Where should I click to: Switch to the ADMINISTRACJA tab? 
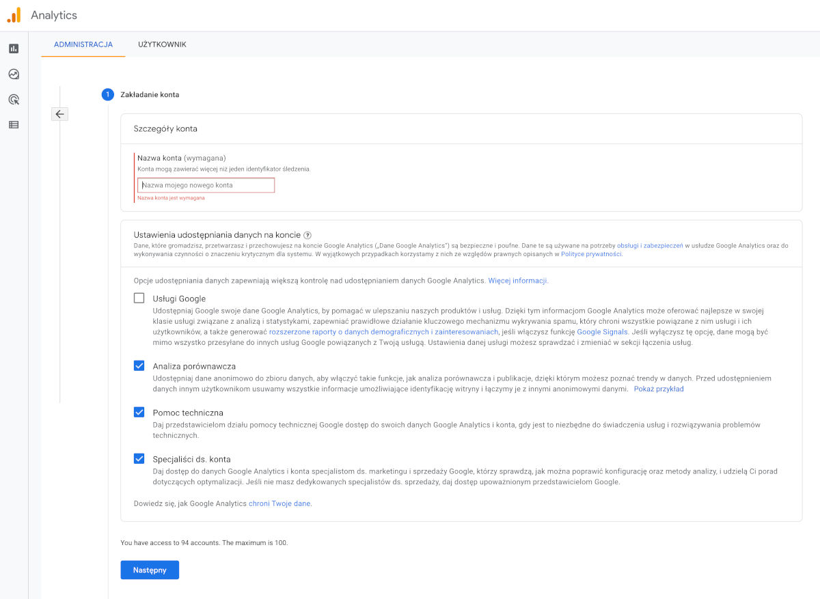point(83,44)
